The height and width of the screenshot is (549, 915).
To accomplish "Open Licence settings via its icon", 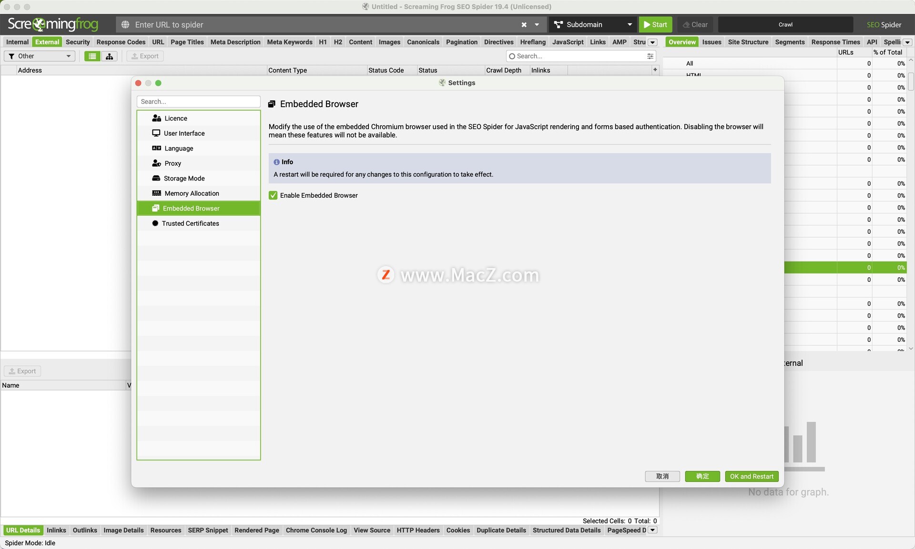I will coord(156,118).
